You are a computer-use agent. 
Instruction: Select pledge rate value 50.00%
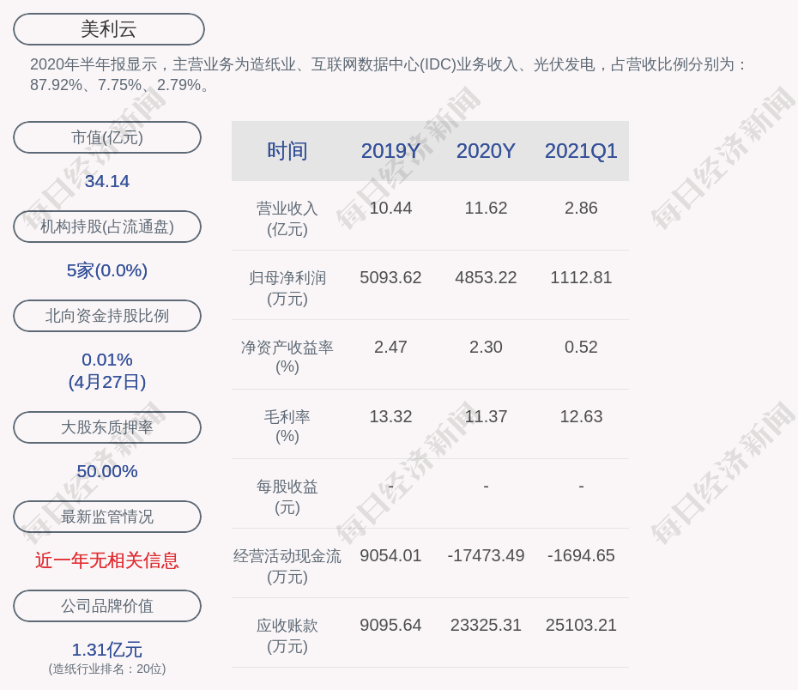coord(107,471)
